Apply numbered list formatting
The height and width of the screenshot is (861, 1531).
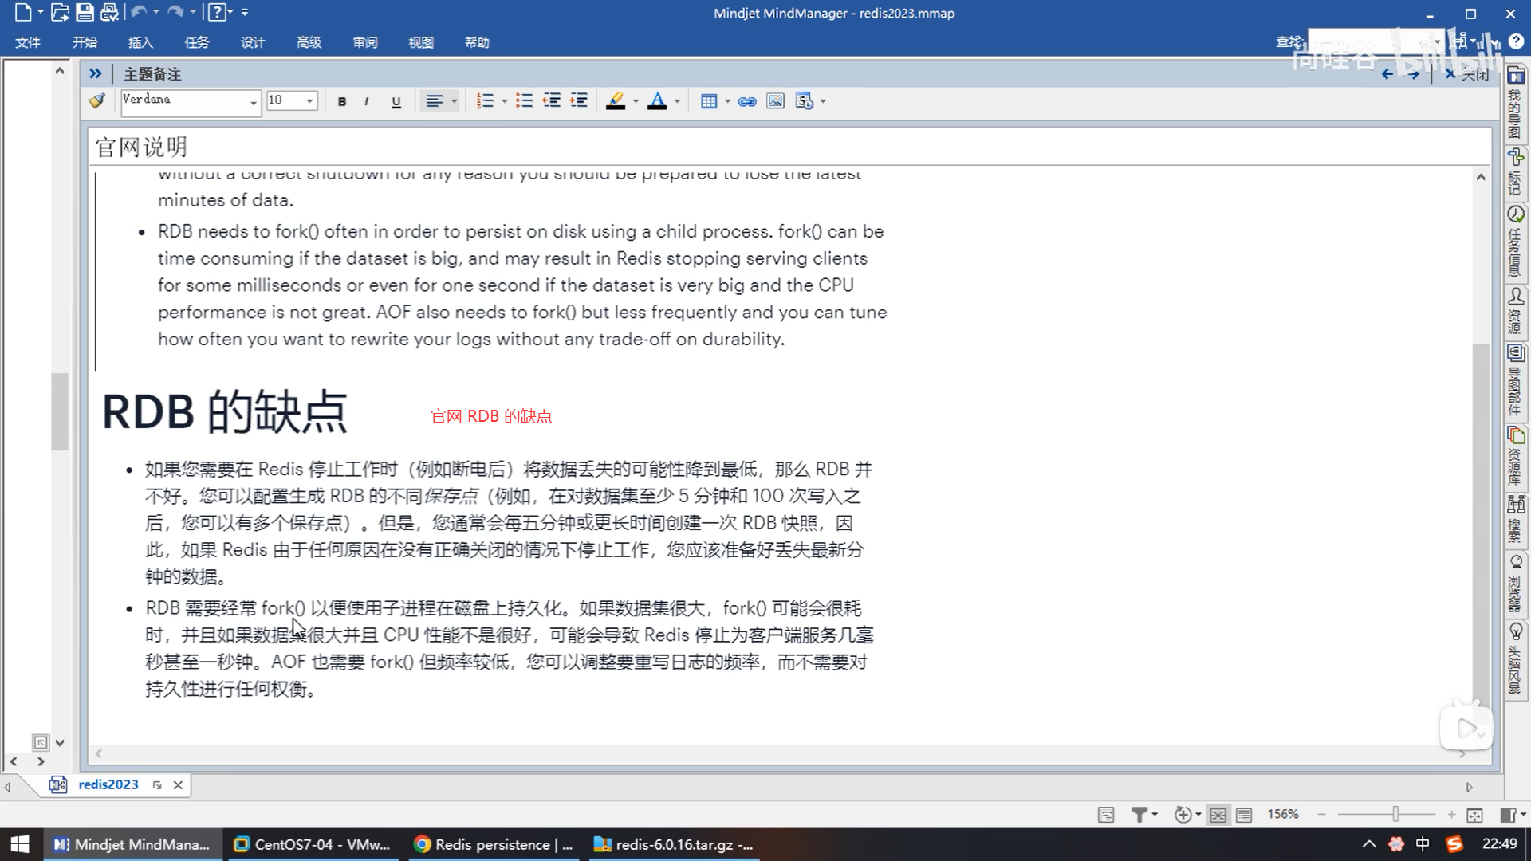pyautogui.click(x=484, y=101)
